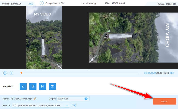Screen dimensions: 178x109
Task: Click the My Video.mpg file title
Action: pyautogui.click(x=90, y=3)
